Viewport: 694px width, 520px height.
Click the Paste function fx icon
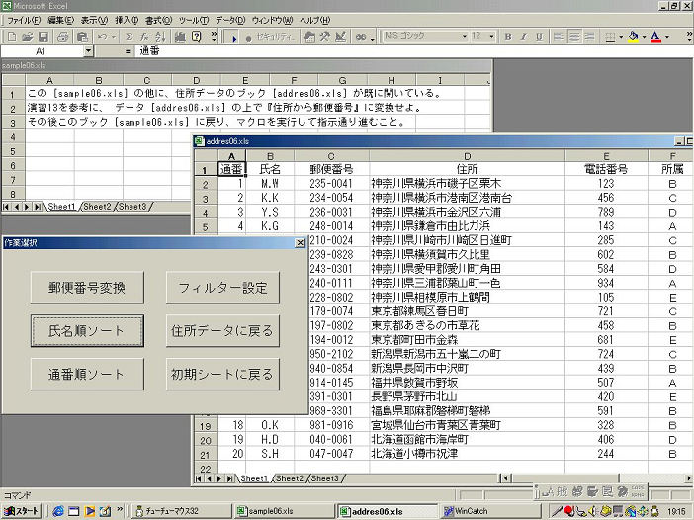(x=143, y=36)
